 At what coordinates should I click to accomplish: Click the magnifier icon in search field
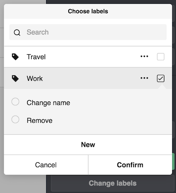pyautogui.click(x=17, y=32)
